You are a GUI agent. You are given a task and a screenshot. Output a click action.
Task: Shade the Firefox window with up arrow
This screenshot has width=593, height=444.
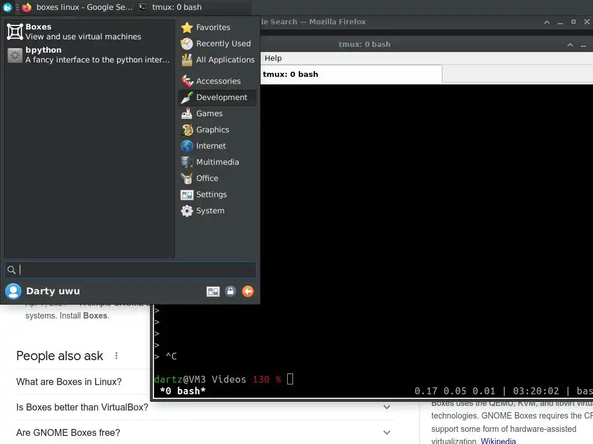point(547,22)
